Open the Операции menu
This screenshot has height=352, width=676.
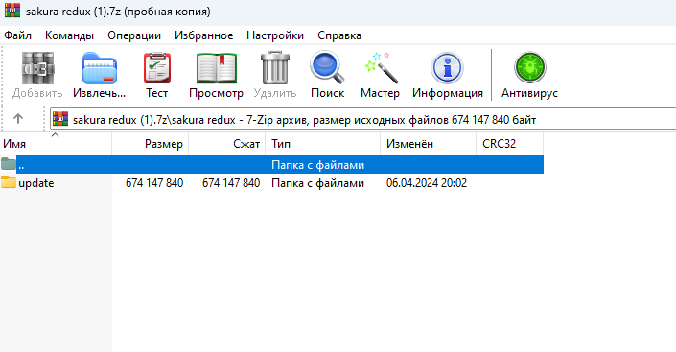pyautogui.click(x=134, y=35)
